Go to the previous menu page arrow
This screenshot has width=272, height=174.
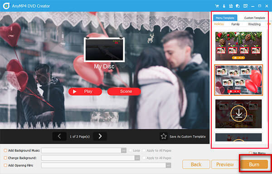[59, 136]
